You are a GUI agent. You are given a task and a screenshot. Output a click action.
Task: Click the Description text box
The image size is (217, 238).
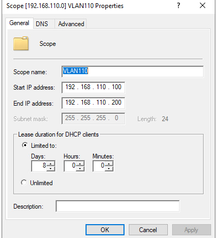click(118, 206)
